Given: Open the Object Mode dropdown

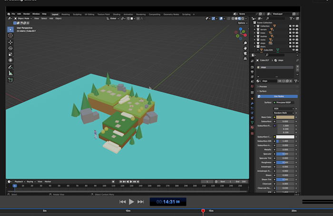Looking at the screenshot, I should tap(22, 19).
